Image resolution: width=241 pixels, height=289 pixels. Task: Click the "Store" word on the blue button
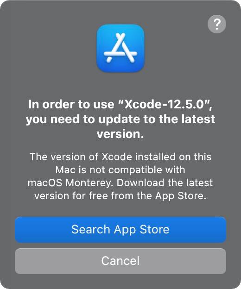154,229
